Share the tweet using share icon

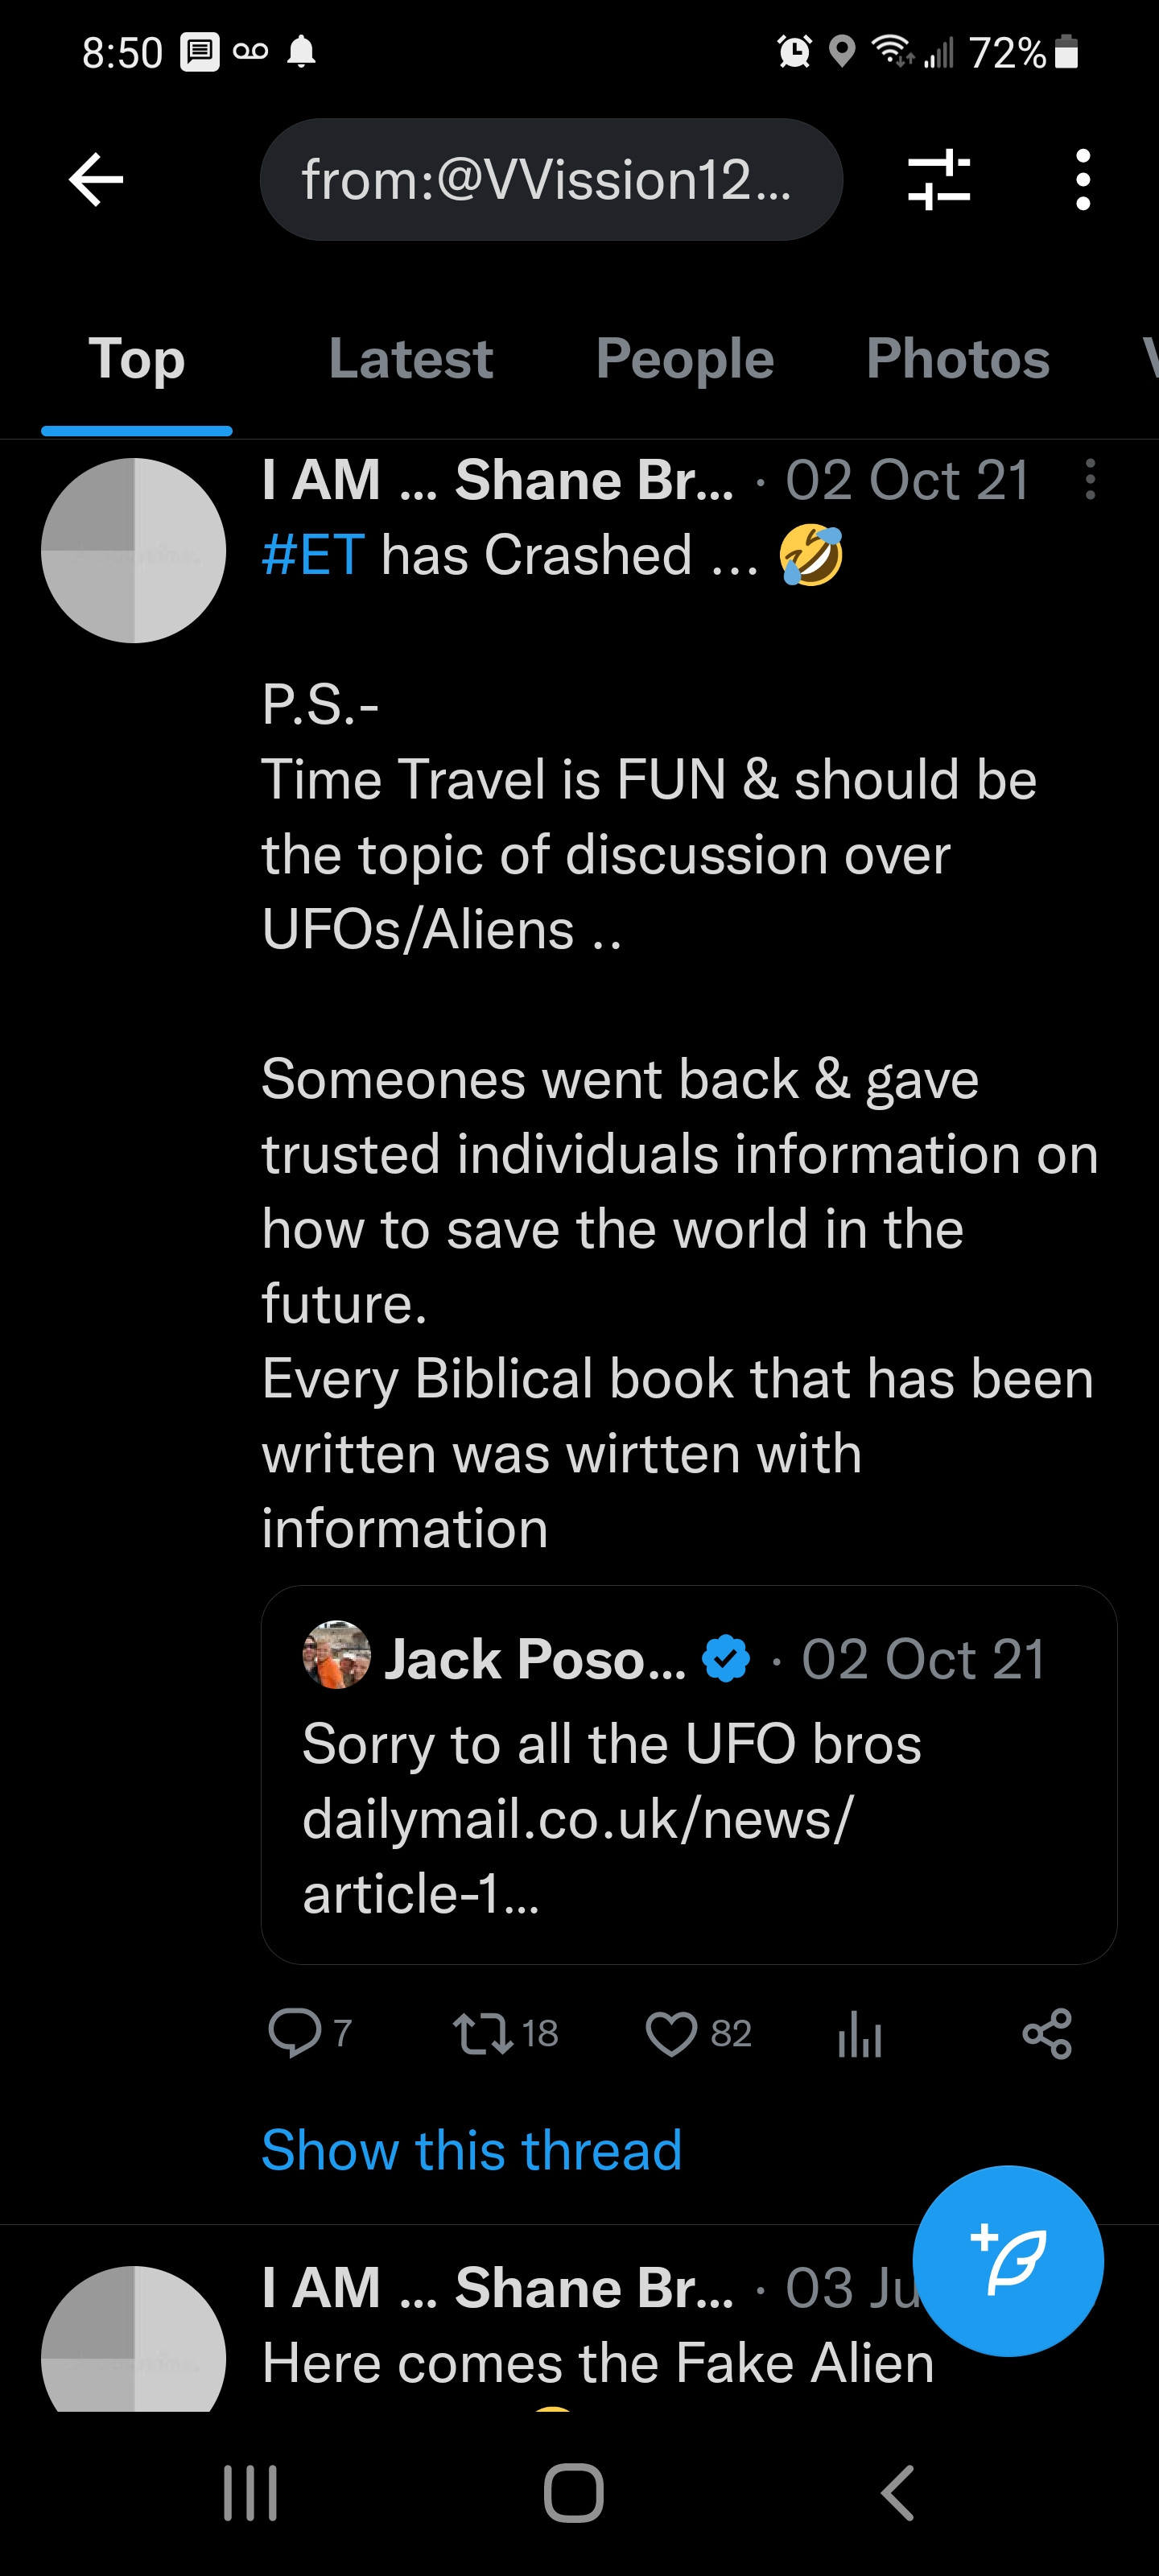click(x=1047, y=2032)
